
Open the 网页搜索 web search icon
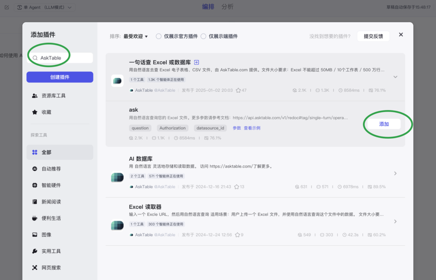[x=34, y=267]
